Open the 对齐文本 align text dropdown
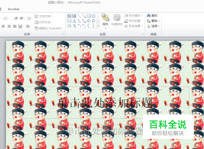This screenshot has width=204, height=149. [44, 22]
